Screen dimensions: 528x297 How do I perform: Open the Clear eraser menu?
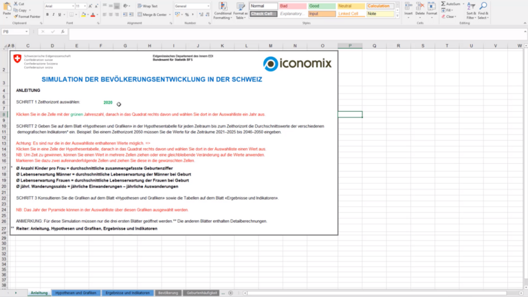[x=448, y=16]
